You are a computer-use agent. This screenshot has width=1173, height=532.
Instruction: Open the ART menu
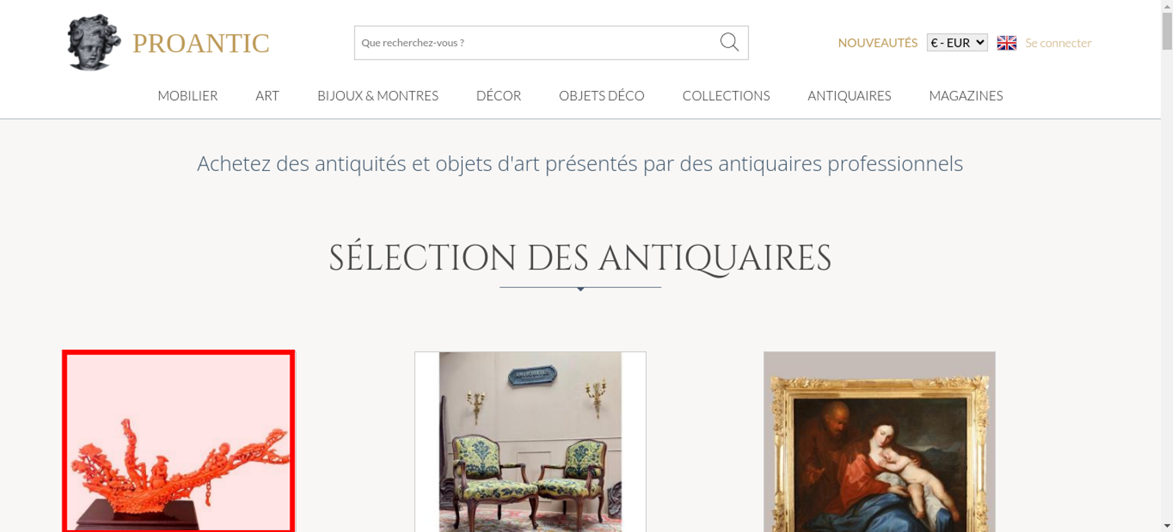(x=267, y=96)
